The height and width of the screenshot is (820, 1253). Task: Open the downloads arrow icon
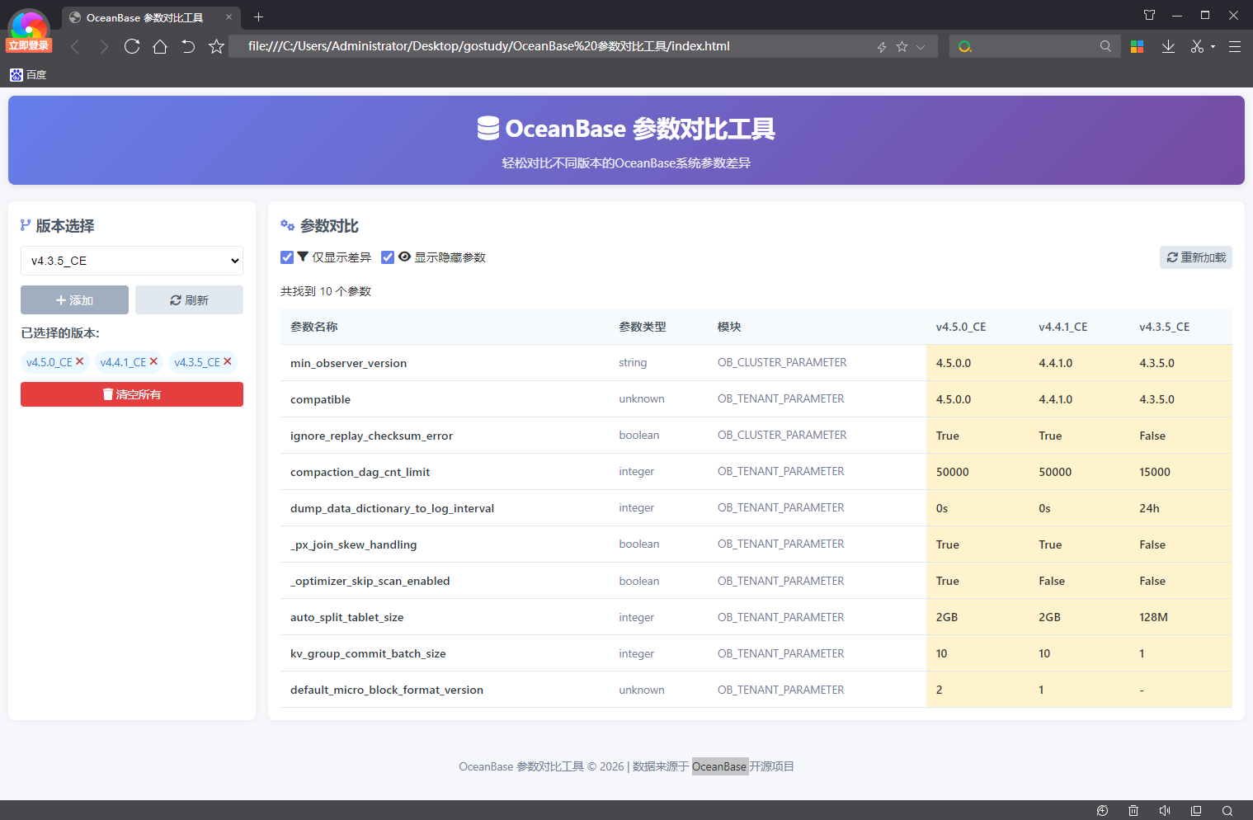point(1168,47)
